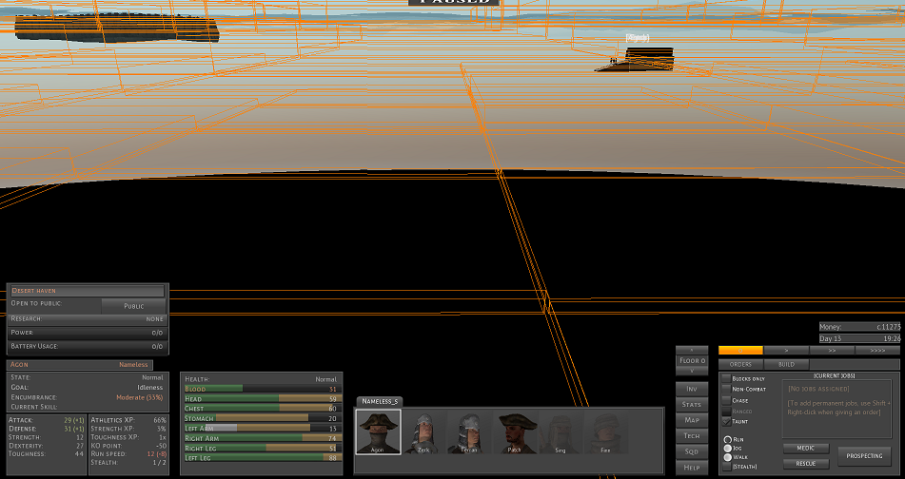Click the Right Arm health bar
This screenshot has width=905, height=479.
262,439
